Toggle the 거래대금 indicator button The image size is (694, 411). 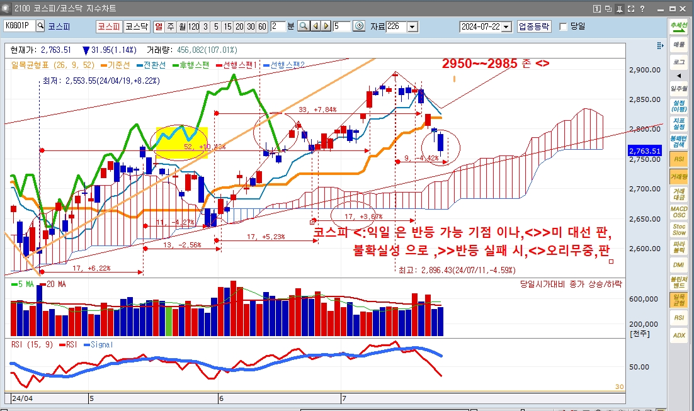tap(678, 194)
